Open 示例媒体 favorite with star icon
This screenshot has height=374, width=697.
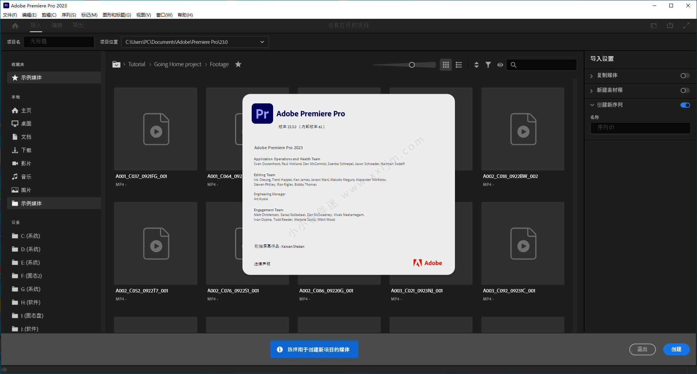(54, 78)
